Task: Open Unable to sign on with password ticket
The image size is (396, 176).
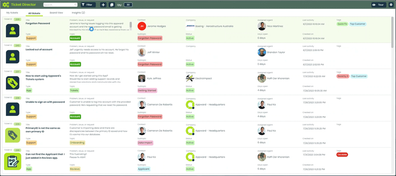Action: pos(45,102)
